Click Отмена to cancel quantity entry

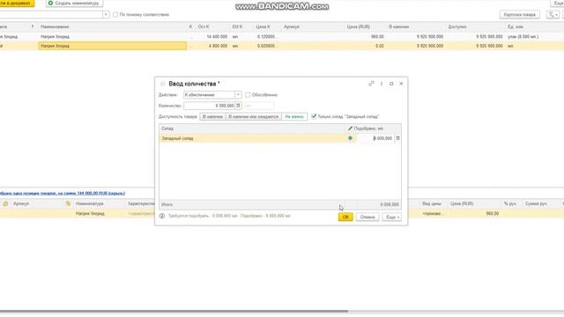pyautogui.click(x=367, y=217)
